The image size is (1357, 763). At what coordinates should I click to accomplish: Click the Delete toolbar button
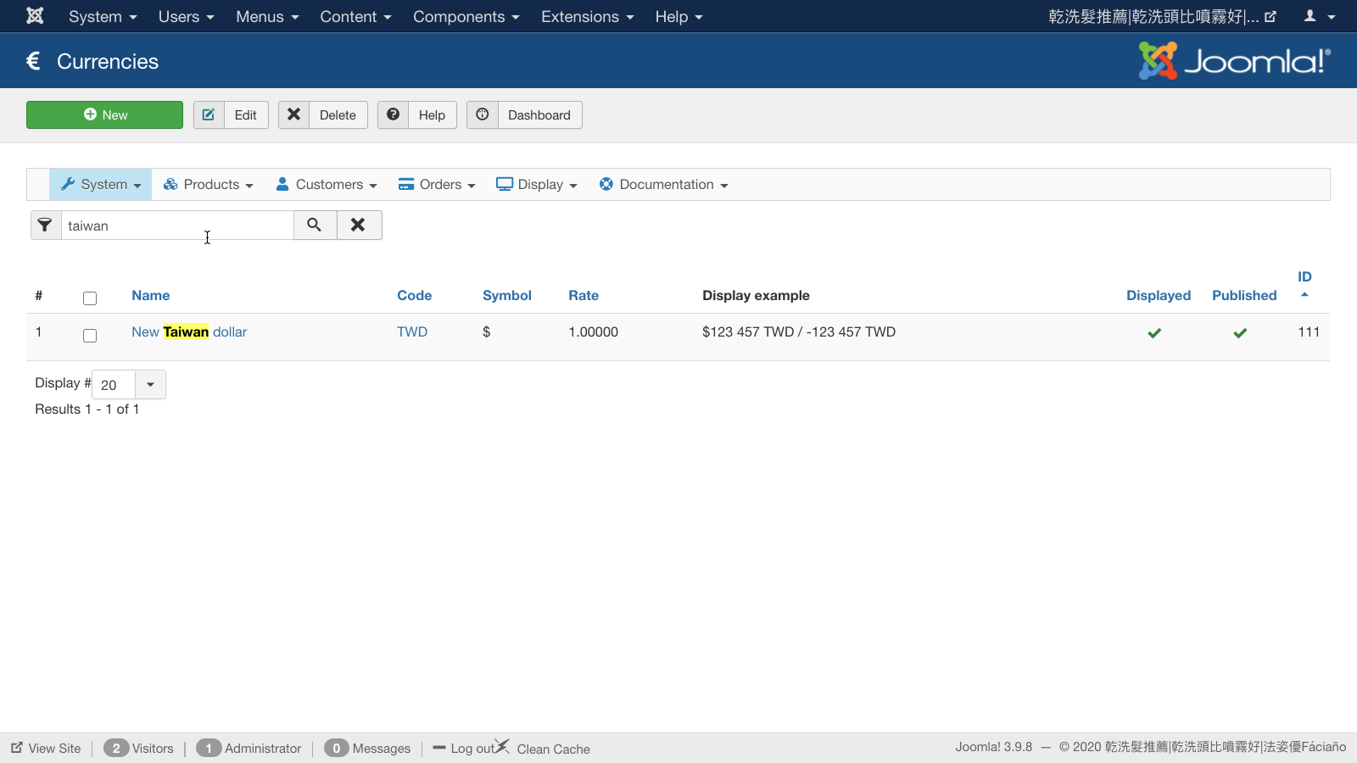pyautogui.click(x=323, y=115)
